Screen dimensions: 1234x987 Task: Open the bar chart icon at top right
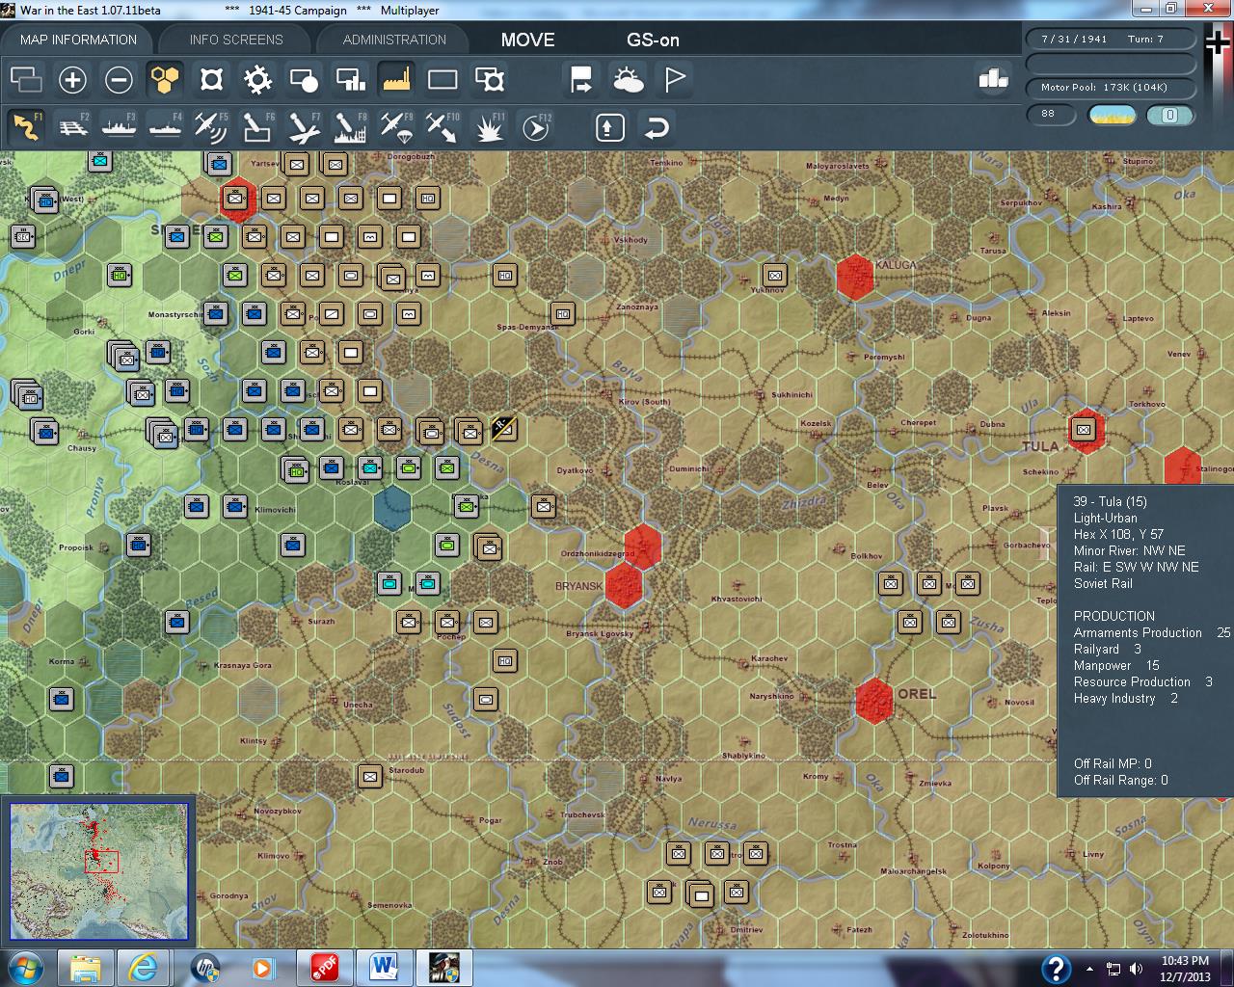point(992,79)
